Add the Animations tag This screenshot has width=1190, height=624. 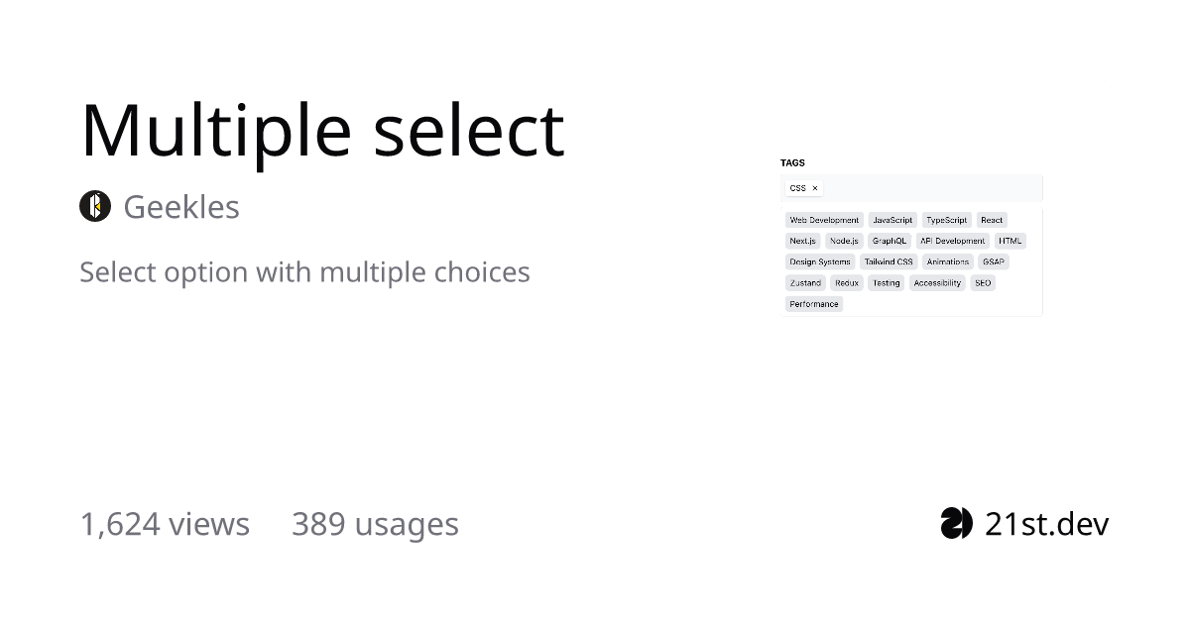tap(948, 262)
